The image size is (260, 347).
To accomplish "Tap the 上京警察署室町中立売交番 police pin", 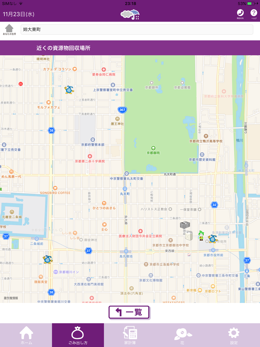I will pyautogui.click(x=113, y=85).
